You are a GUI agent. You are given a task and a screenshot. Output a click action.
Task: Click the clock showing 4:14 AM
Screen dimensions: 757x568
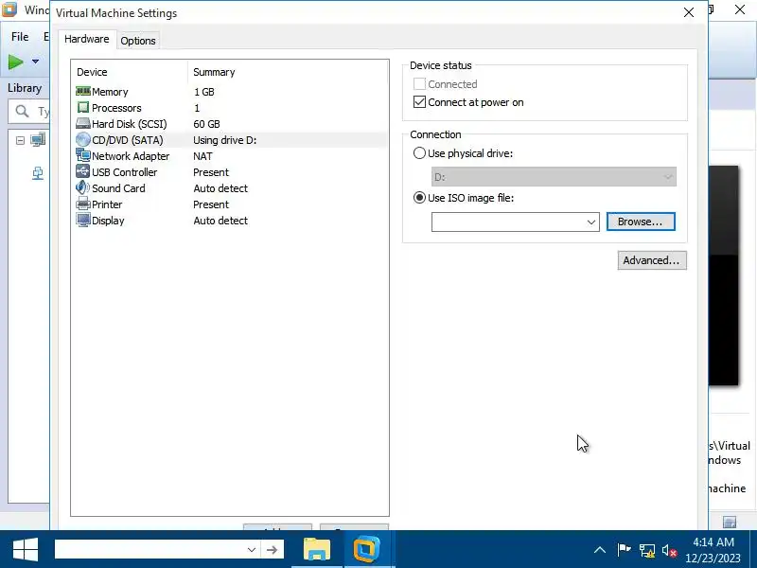(x=713, y=541)
